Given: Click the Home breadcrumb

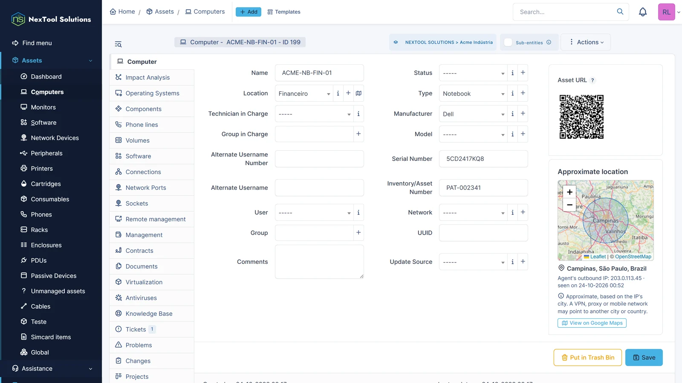Looking at the screenshot, I should coord(122,11).
